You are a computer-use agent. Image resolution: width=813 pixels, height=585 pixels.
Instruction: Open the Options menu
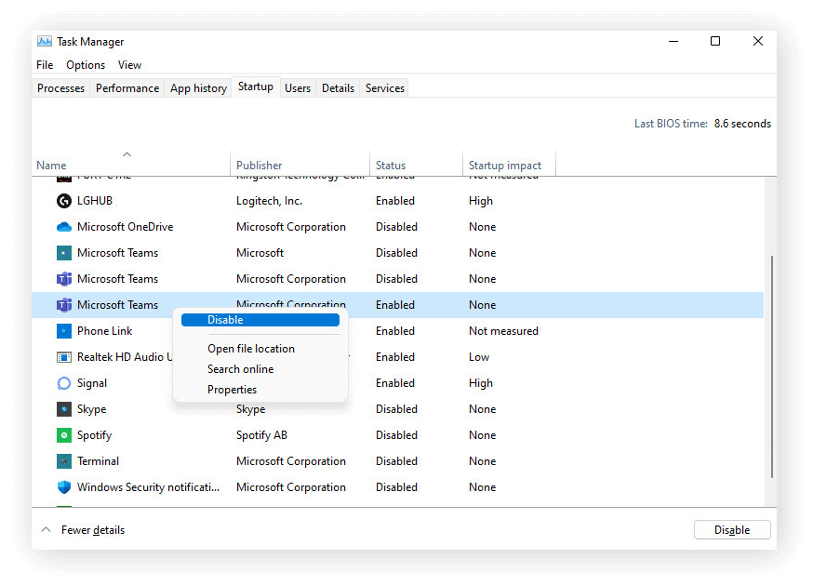tap(85, 65)
